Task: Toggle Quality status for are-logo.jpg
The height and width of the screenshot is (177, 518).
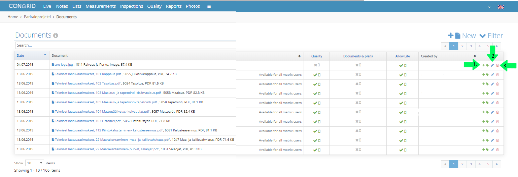Action: point(317,65)
